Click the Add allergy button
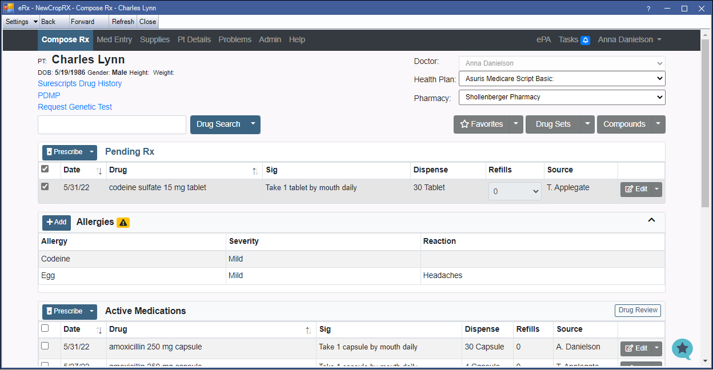This screenshot has width=713, height=370. pos(57,222)
